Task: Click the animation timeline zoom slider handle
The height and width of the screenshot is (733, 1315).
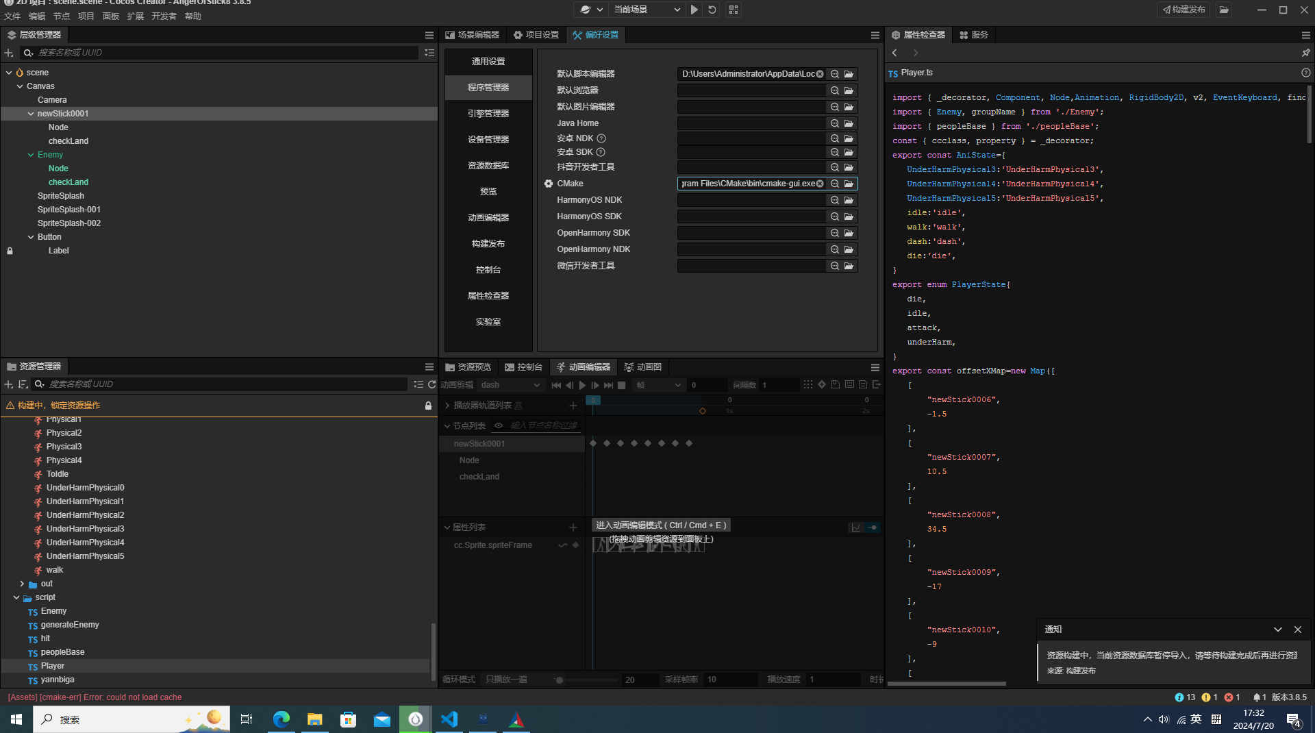Action: pos(560,680)
